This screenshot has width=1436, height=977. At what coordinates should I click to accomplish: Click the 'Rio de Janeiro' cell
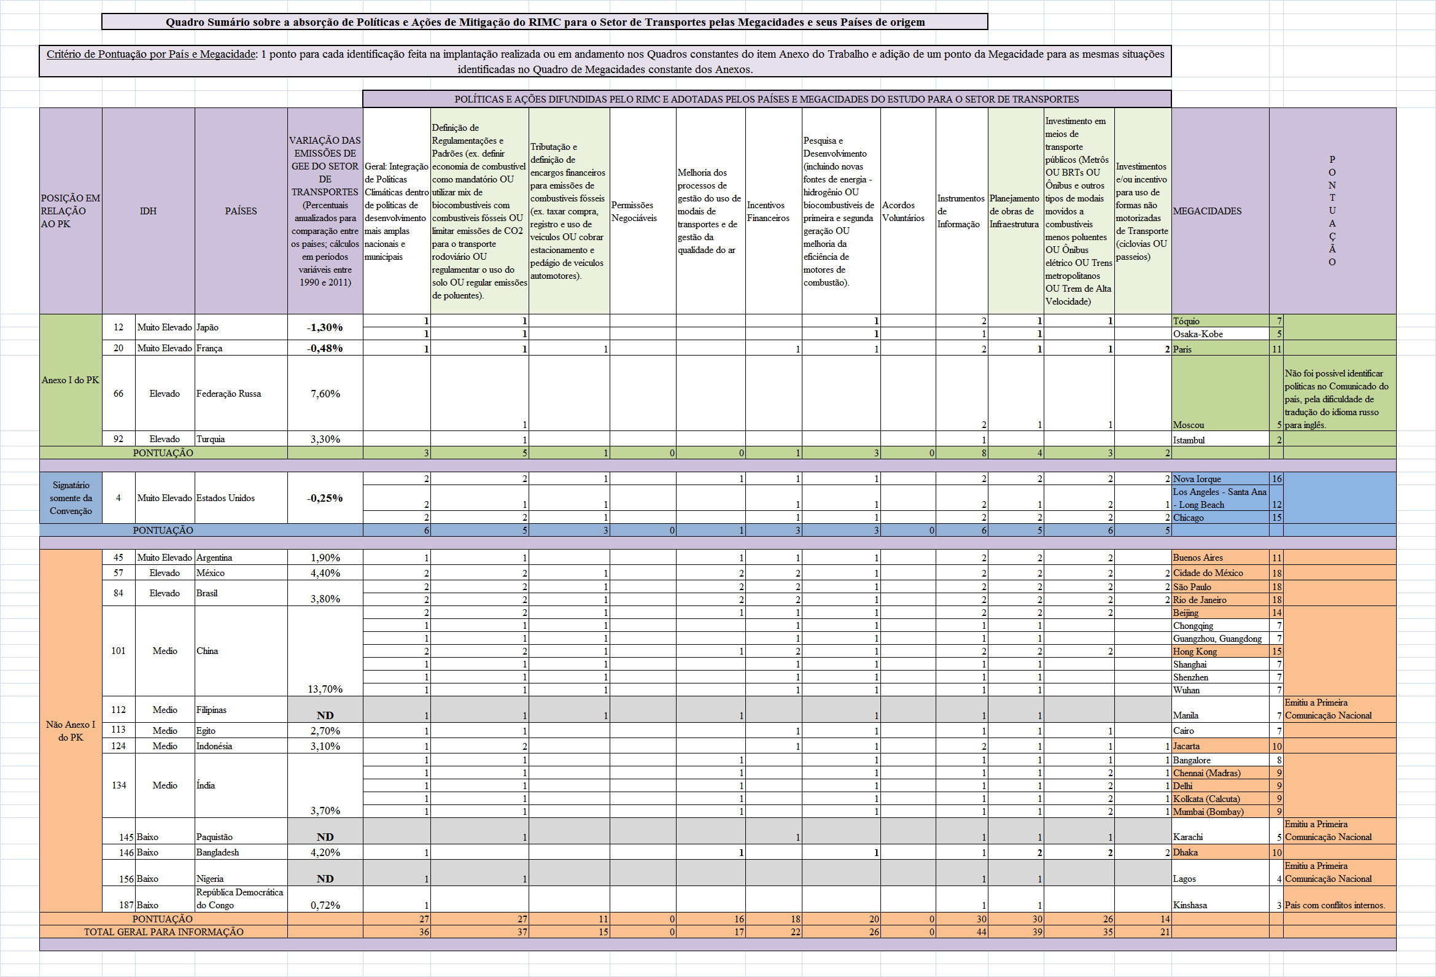coord(1221,599)
